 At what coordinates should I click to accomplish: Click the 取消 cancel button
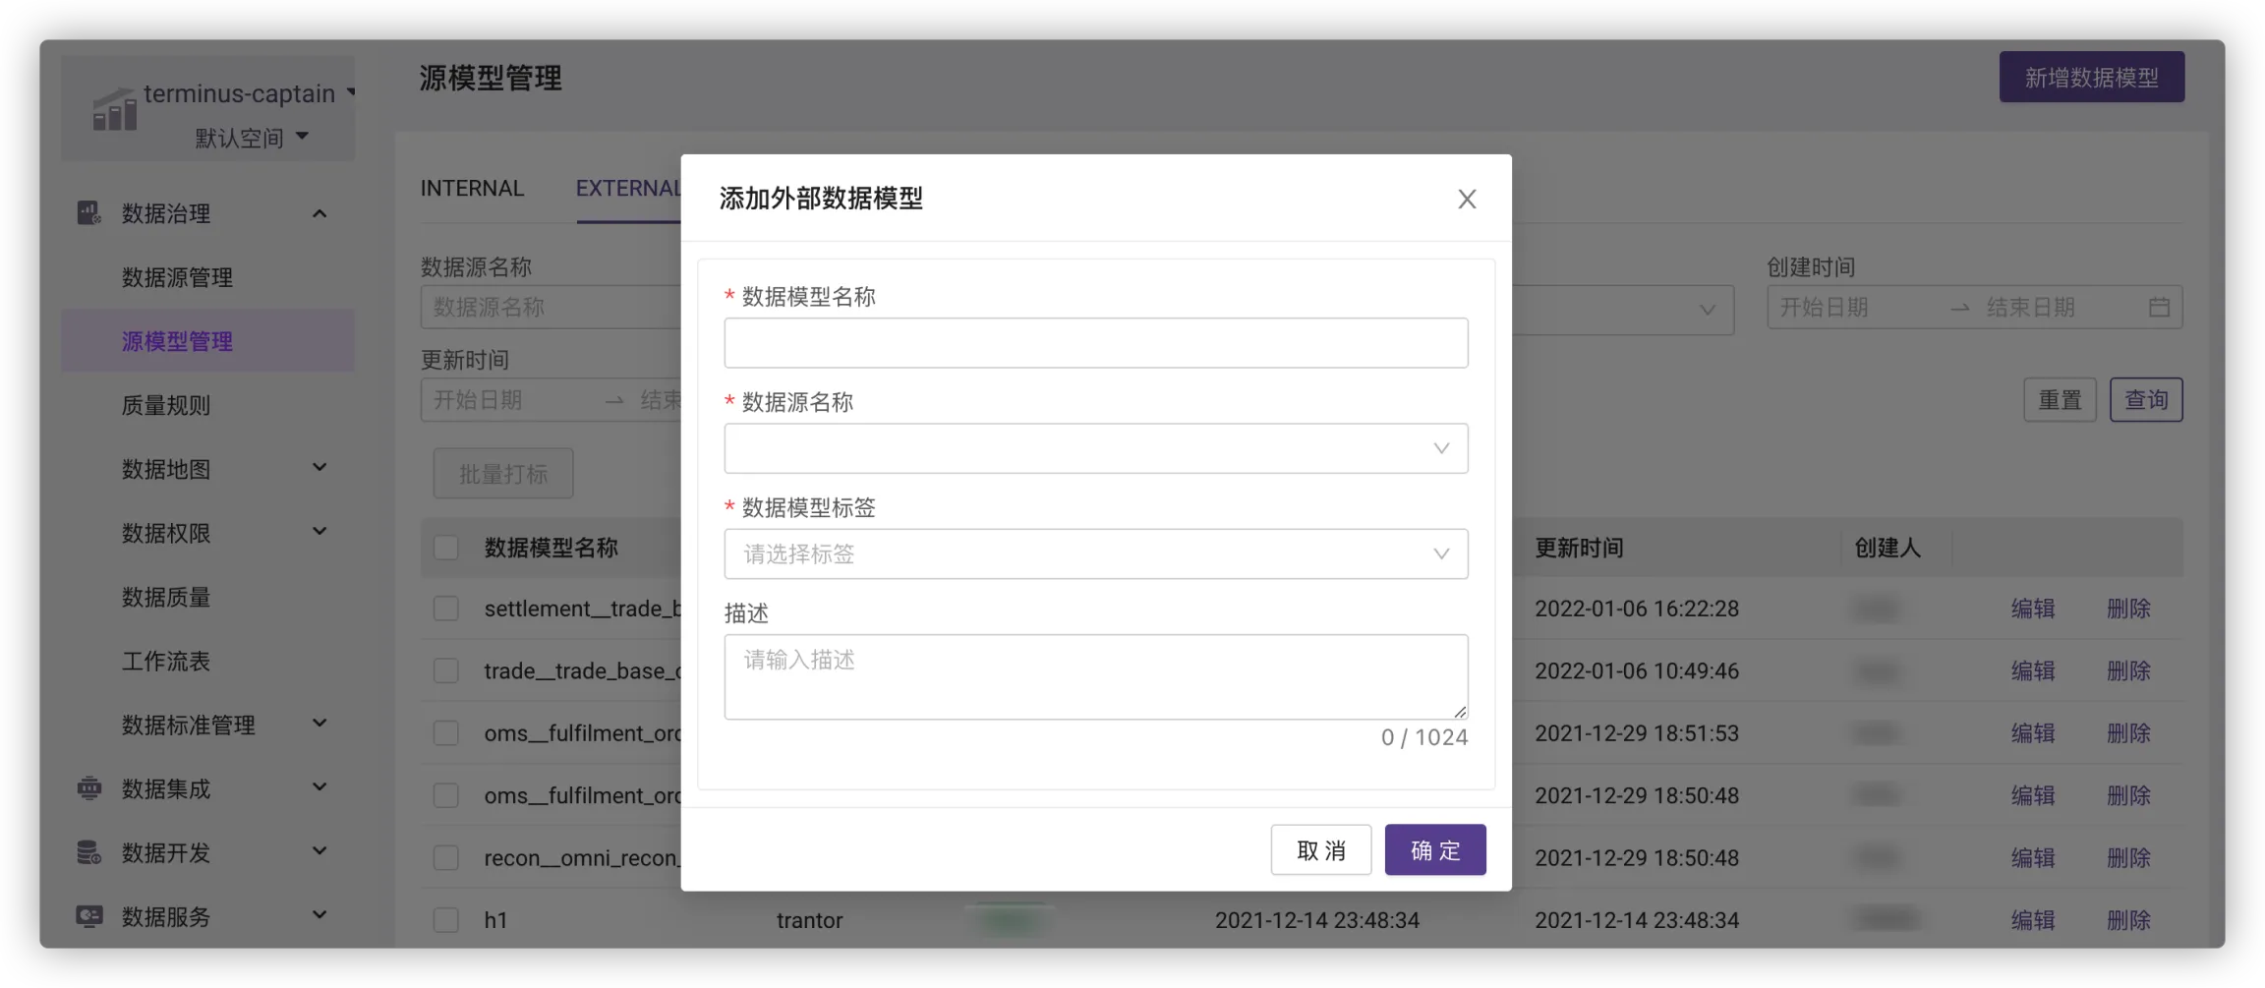[1320, 850]
